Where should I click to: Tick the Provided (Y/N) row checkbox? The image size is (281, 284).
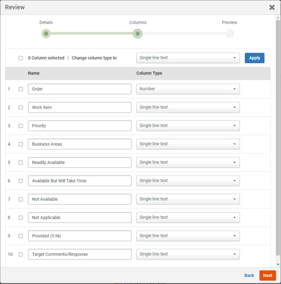pos(21,236)
